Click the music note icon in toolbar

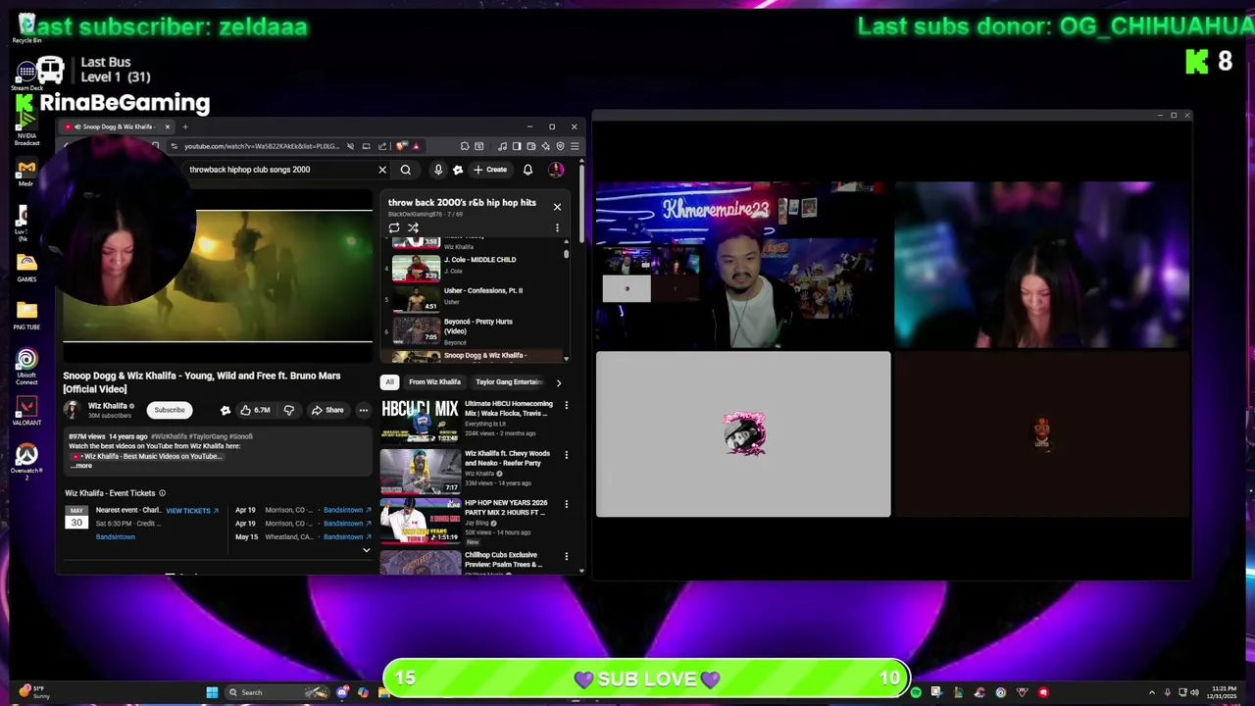[503, 146]
